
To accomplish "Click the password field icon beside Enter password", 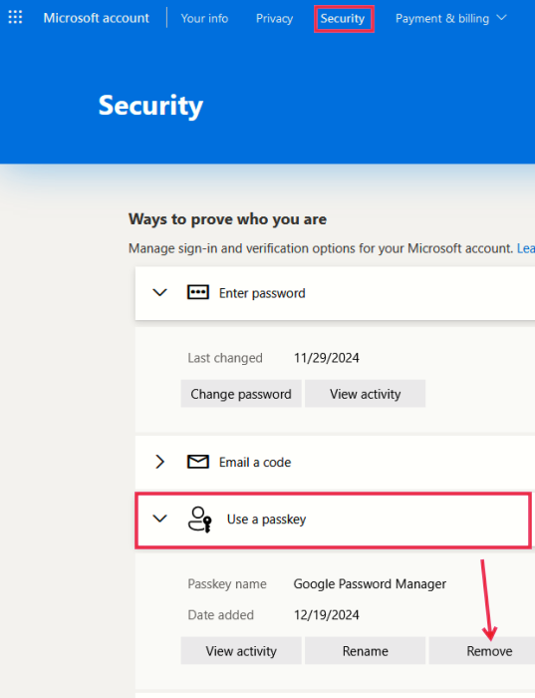I will tap(198, 292).
